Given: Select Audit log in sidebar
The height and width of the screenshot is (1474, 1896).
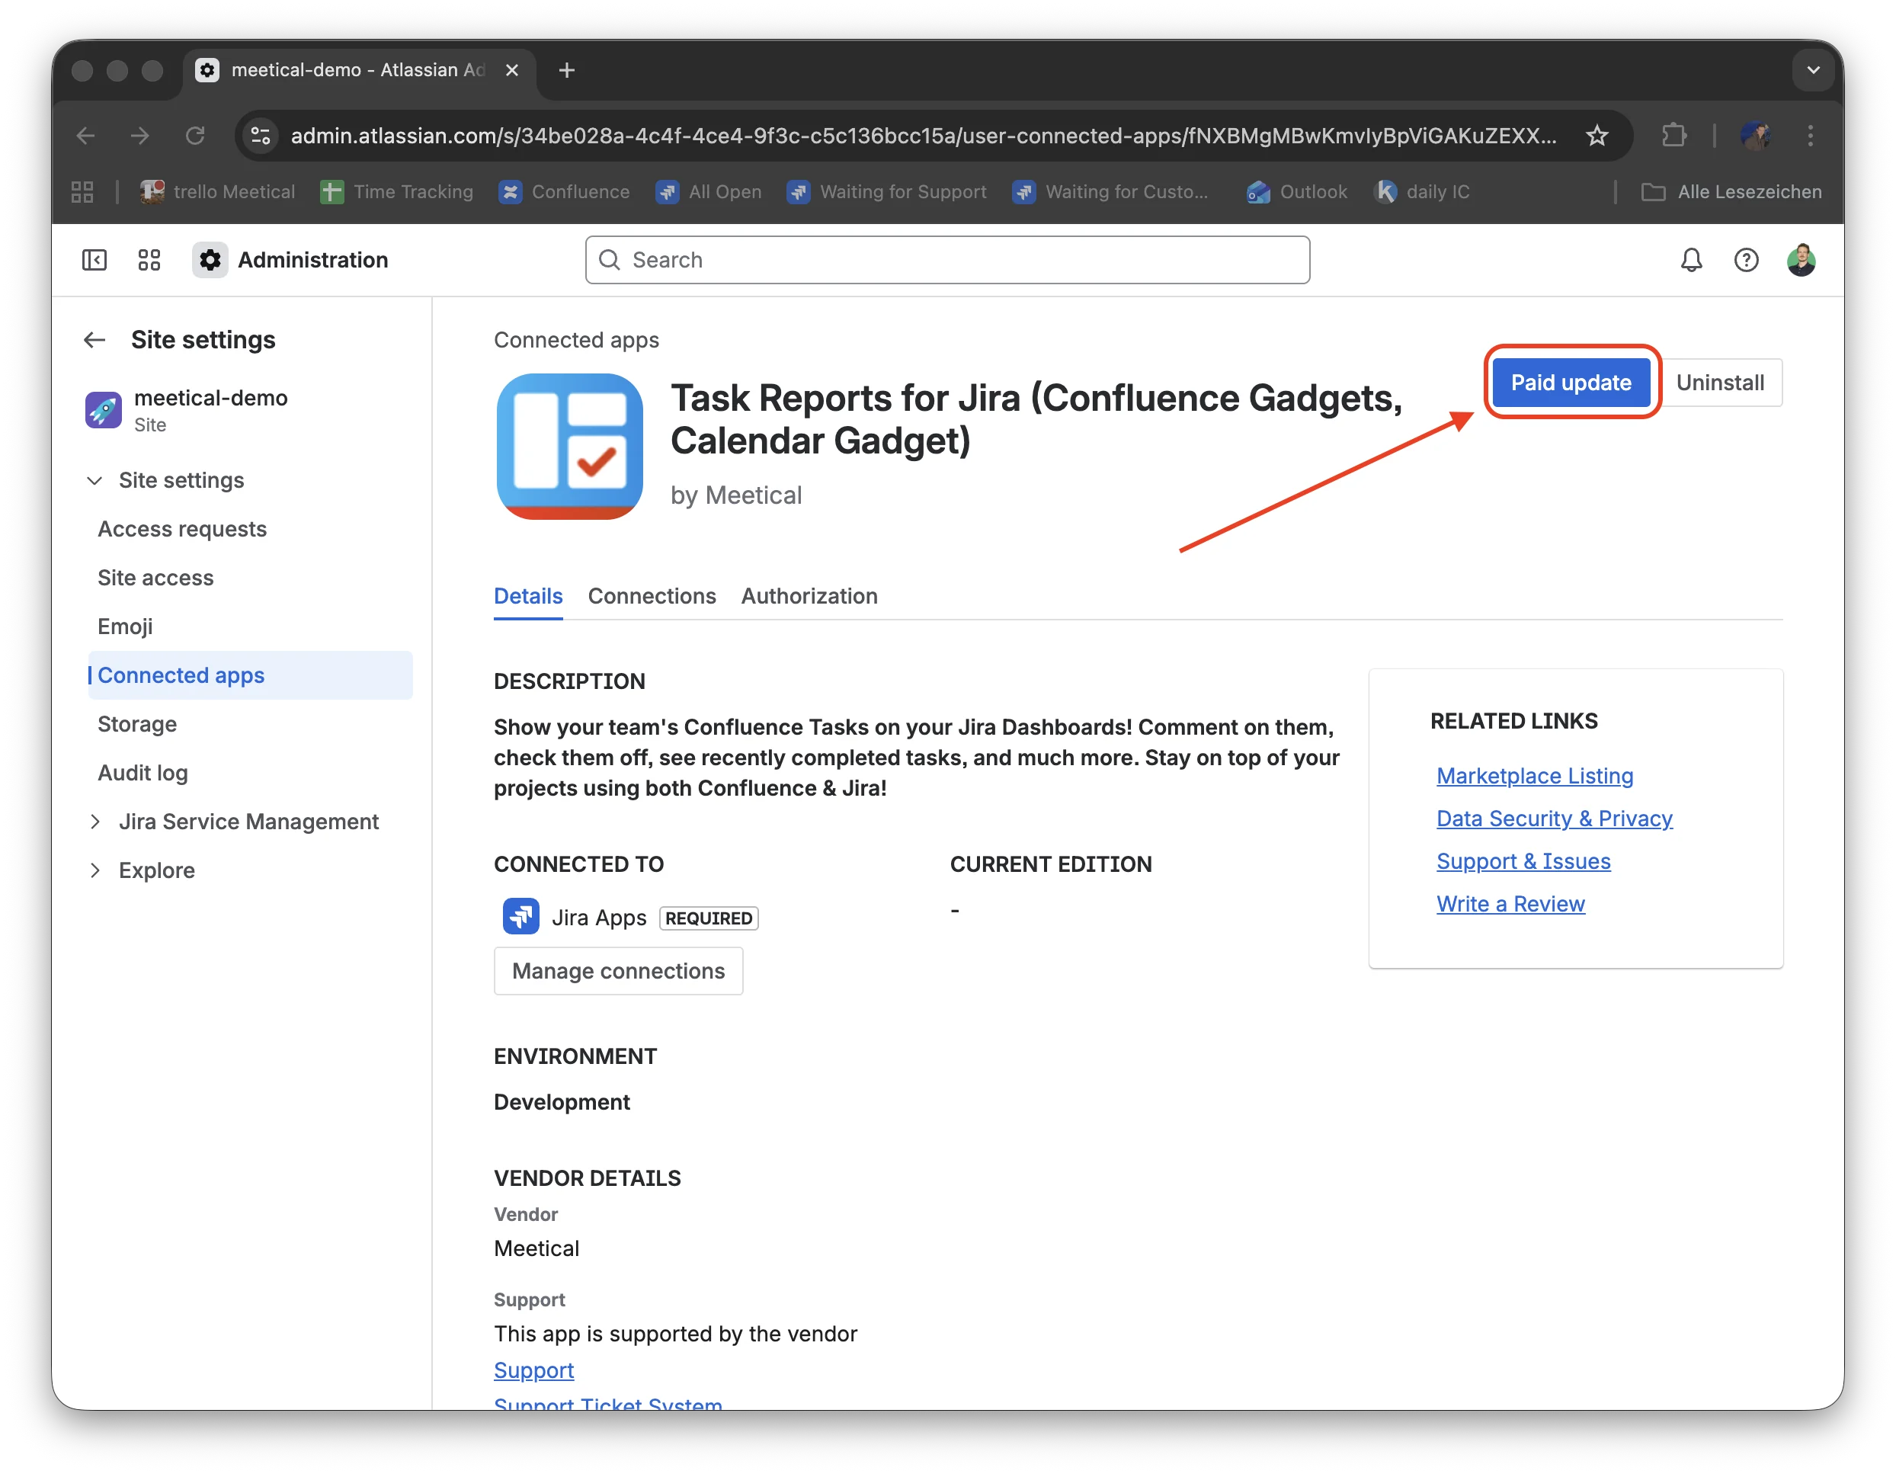Looking at the screenshot, I should [143, 773].
